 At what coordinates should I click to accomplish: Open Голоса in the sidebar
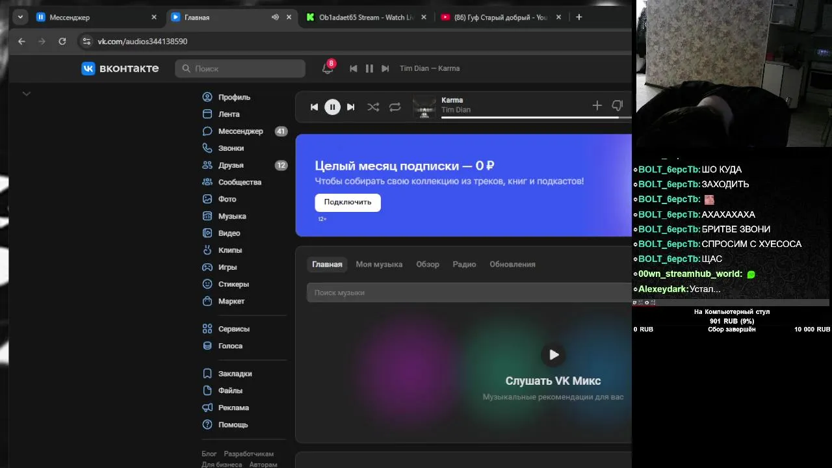222,346
